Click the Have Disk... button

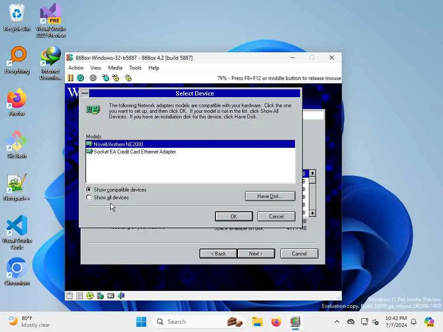(270, 196)
